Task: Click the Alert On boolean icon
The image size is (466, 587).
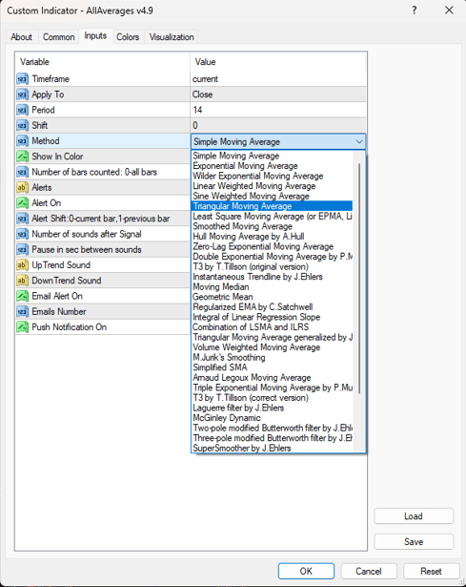Action: 23,203
